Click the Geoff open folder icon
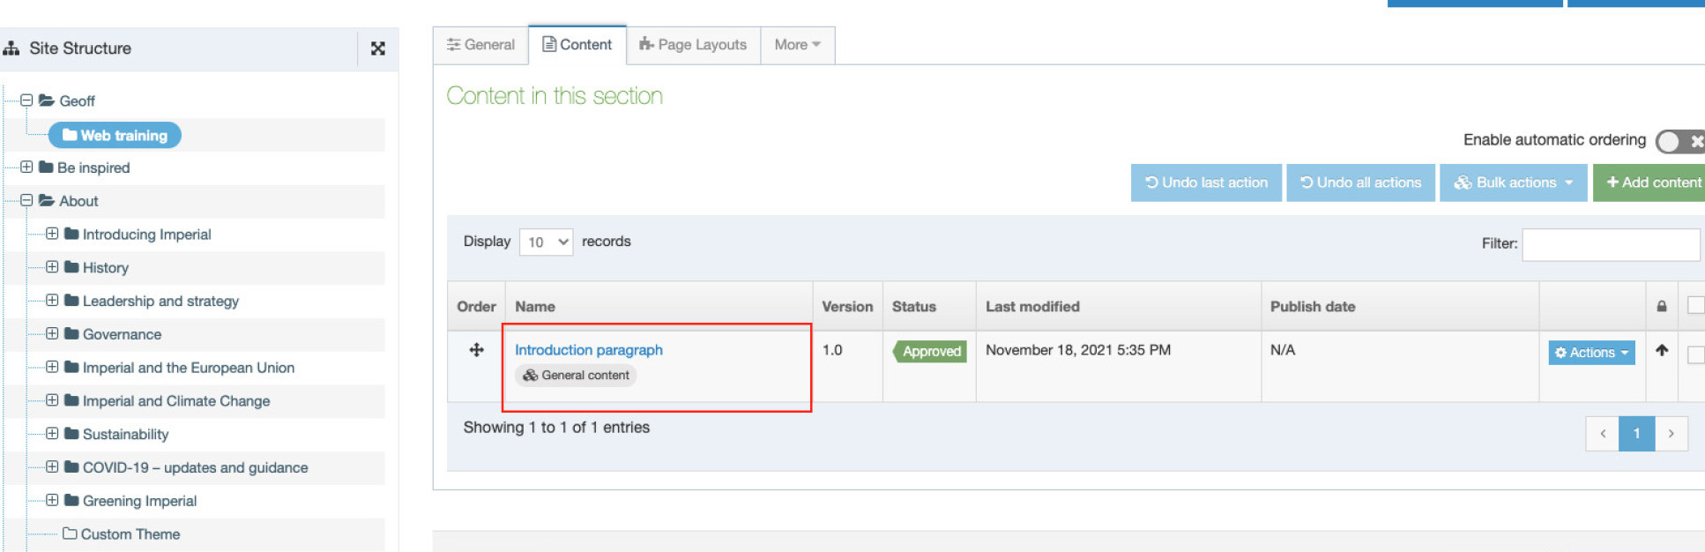 (x=47, y=101)
